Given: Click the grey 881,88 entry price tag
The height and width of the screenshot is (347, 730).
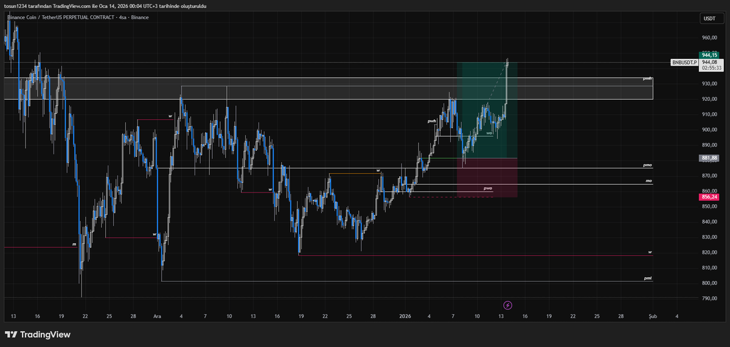Looking at the screenshot, I should coord(709,158).
